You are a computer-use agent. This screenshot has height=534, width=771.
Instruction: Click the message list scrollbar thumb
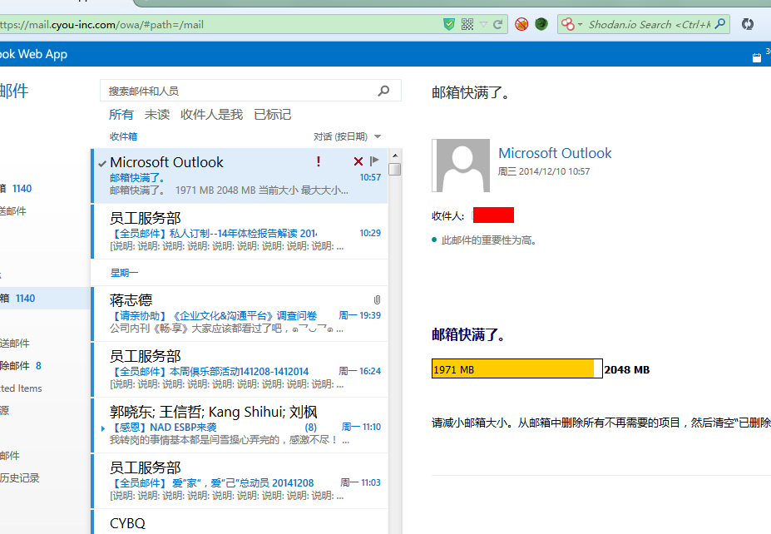coord(395,169)
